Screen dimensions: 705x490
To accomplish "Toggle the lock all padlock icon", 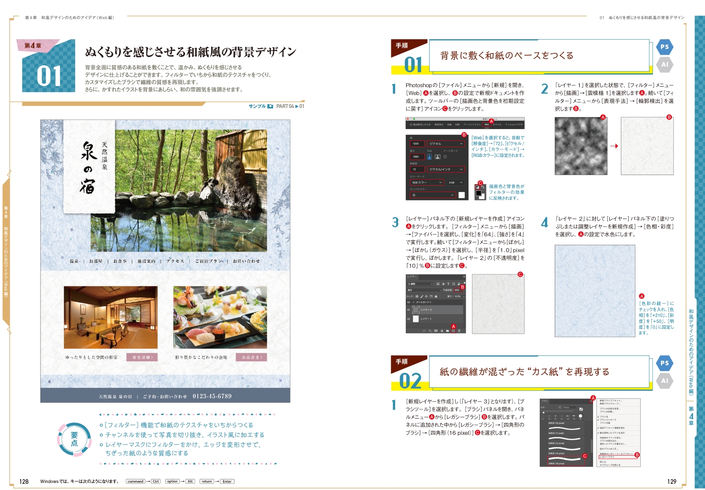I will tap(436, 297).
